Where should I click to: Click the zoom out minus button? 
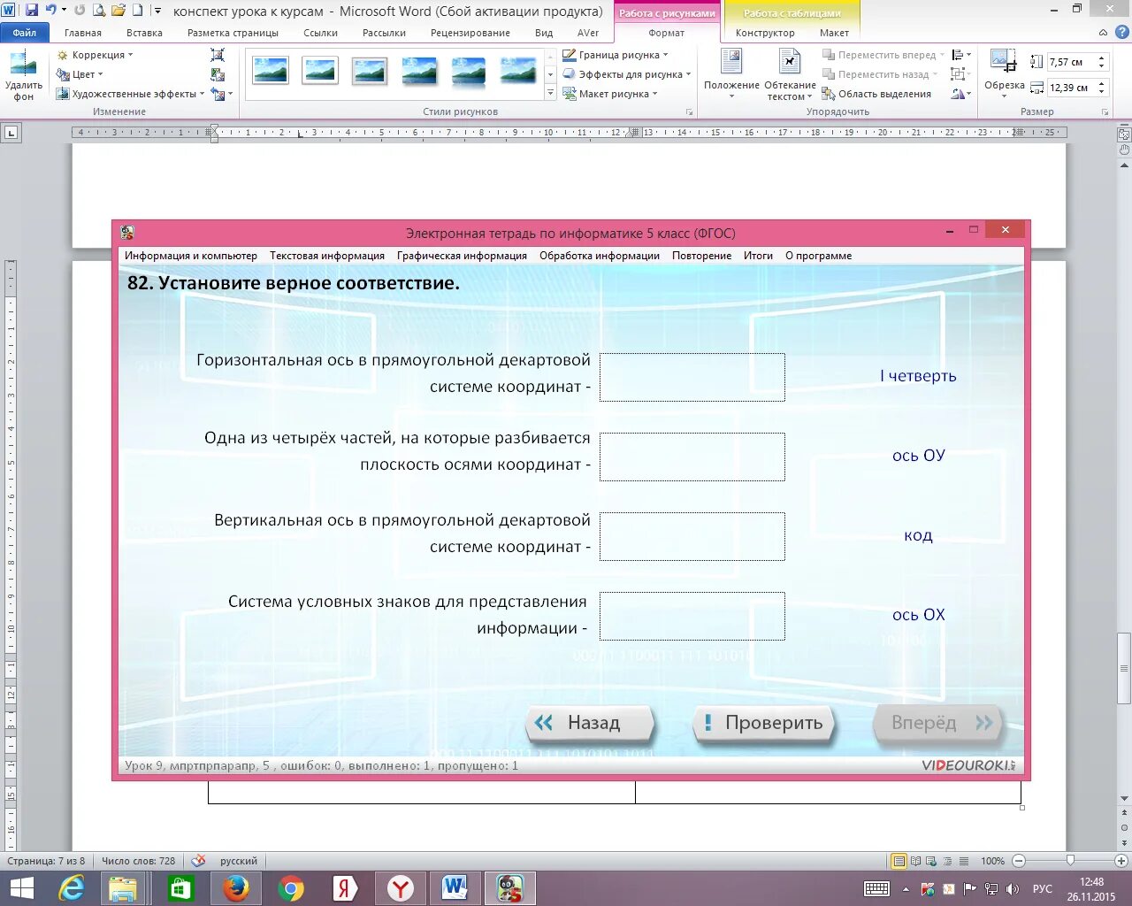pyautogui.click(x=1019, y=861)
